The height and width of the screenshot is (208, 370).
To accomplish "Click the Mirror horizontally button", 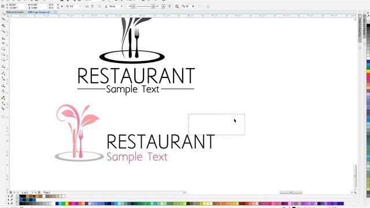I will tap(87, 6).
